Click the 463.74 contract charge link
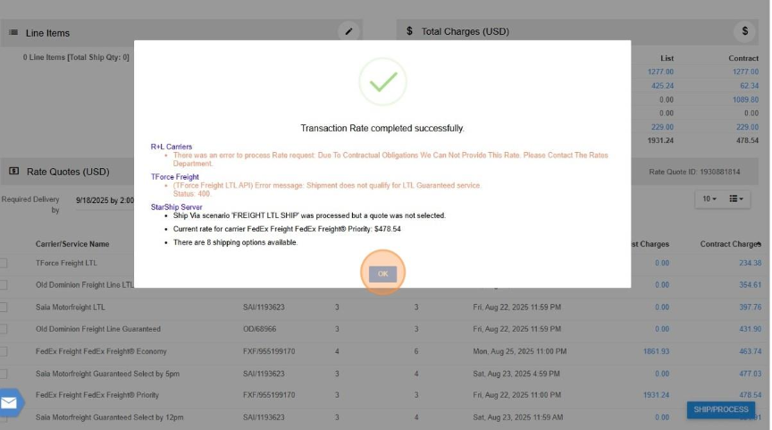This screenshot has width=772, height=430. pyautogui.click(x=749, y=351)
